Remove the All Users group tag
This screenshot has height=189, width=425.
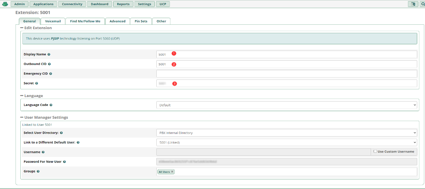tap(172, 172)
